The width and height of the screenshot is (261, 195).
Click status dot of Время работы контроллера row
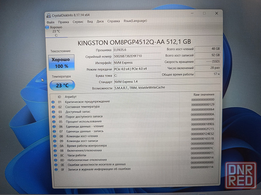coord(55,146)
